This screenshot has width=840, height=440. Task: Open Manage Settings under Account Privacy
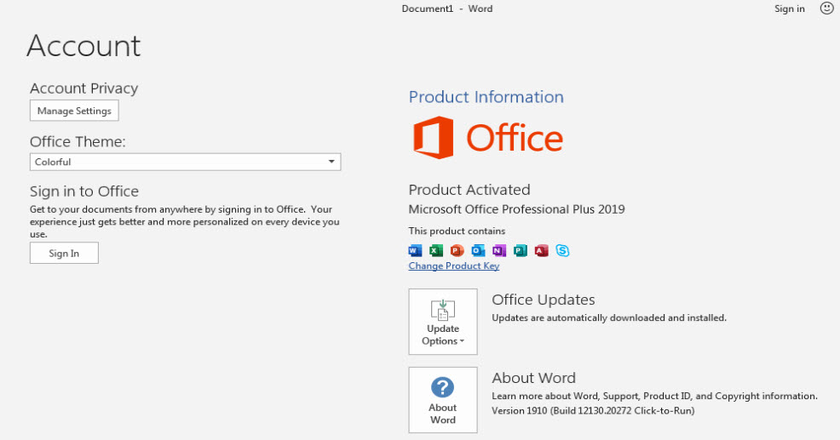[x=74, y=111]
